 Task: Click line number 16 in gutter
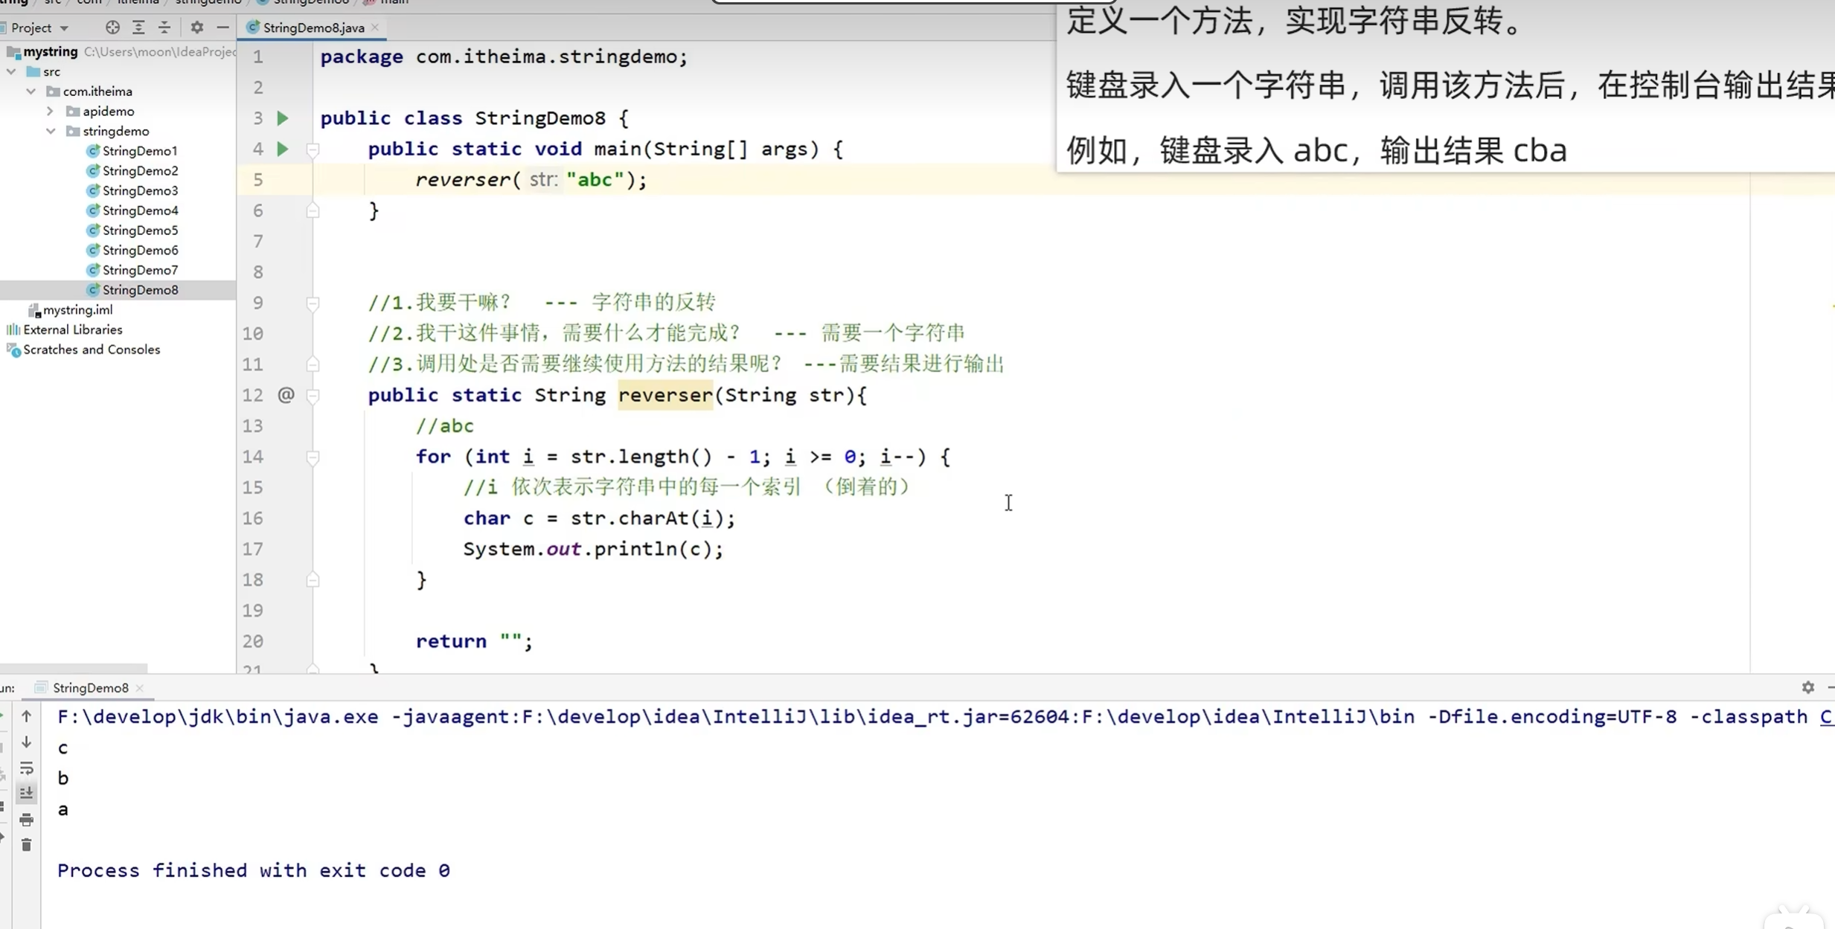tap(253, 518)
